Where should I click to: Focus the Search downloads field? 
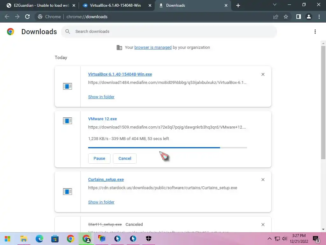coord(169,32)
